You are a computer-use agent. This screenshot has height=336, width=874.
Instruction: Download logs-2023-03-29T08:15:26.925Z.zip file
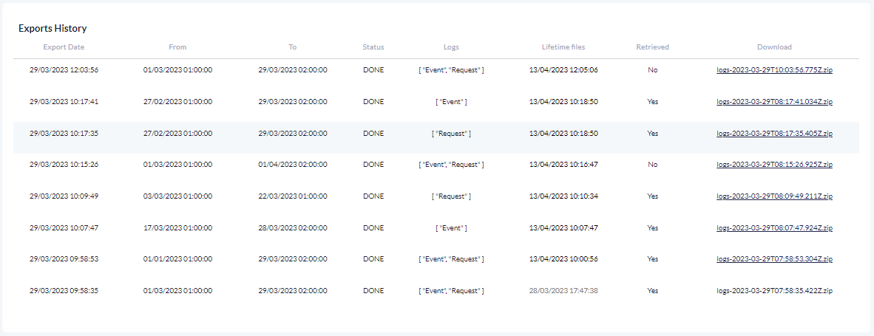[x=774, y=165]
